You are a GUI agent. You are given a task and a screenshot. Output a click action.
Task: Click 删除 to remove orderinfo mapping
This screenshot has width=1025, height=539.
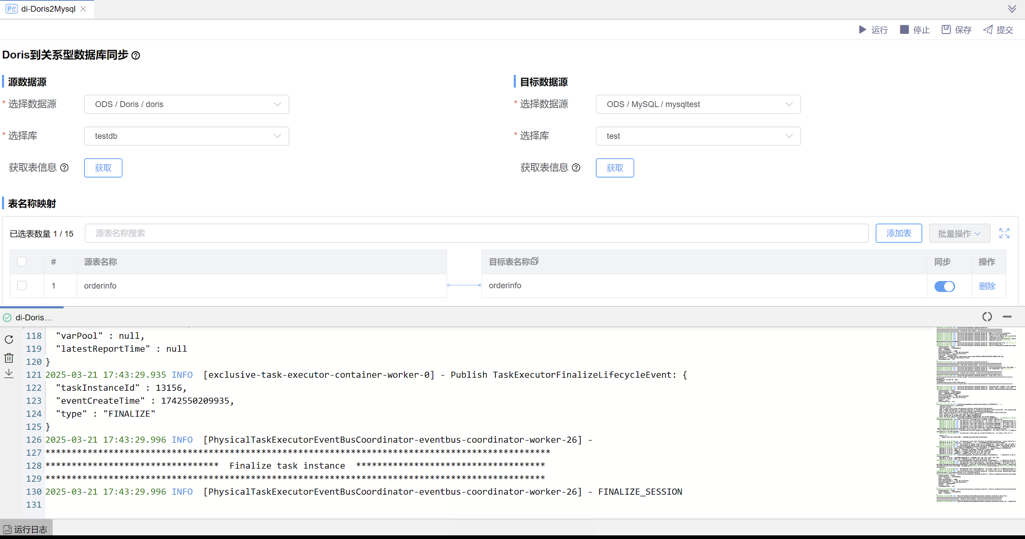tap(987, 285)
